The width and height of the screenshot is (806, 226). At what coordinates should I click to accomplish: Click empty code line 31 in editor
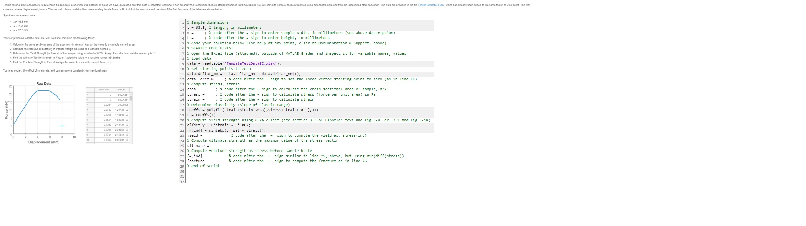click(310, 177)
